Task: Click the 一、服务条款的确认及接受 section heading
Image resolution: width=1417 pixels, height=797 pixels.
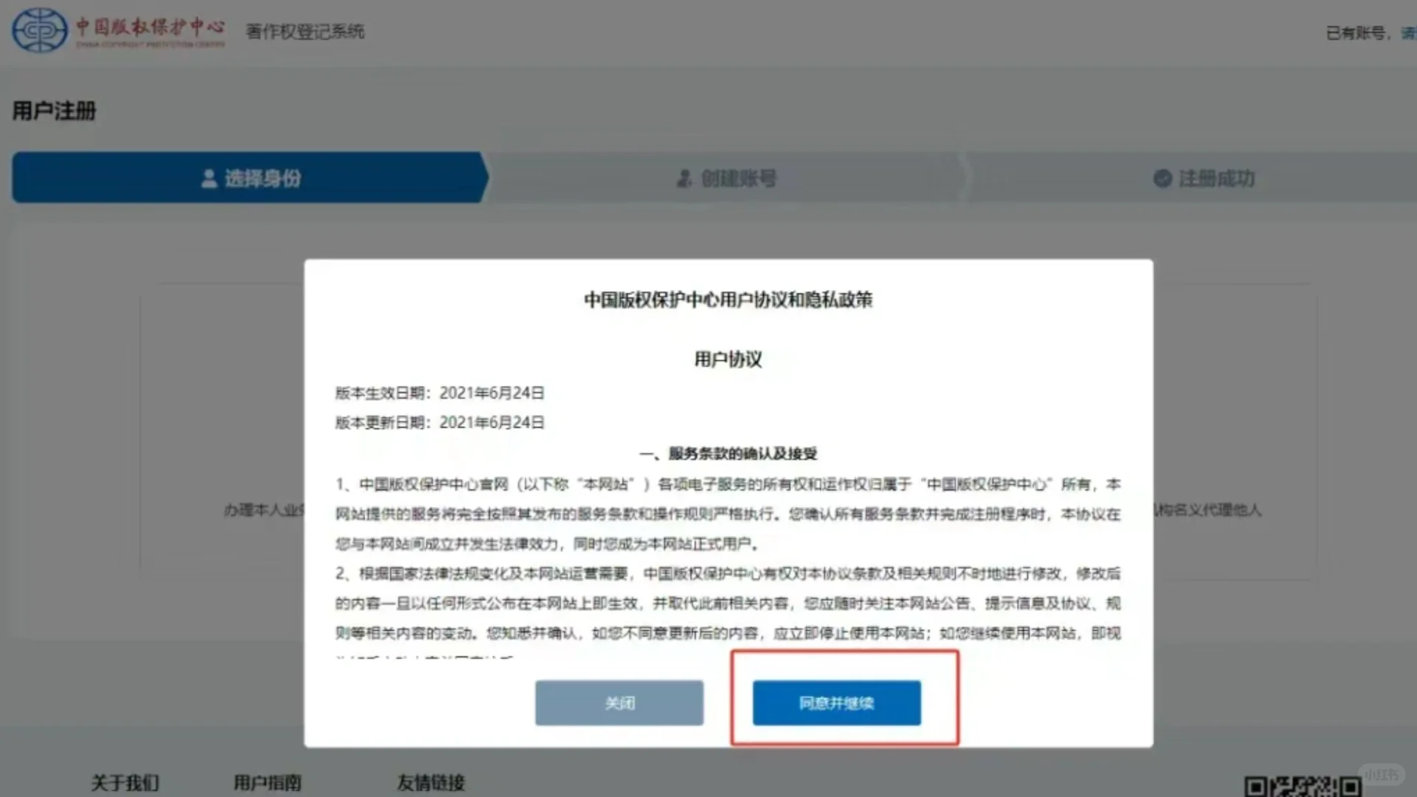Action: click(728, 453)
